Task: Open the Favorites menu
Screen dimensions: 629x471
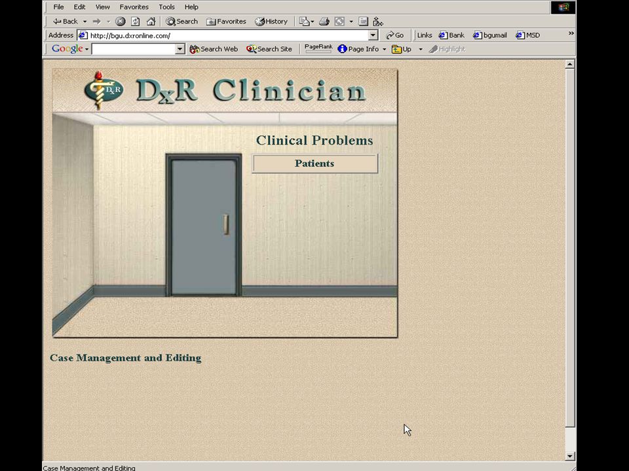Action: [134, 7]
